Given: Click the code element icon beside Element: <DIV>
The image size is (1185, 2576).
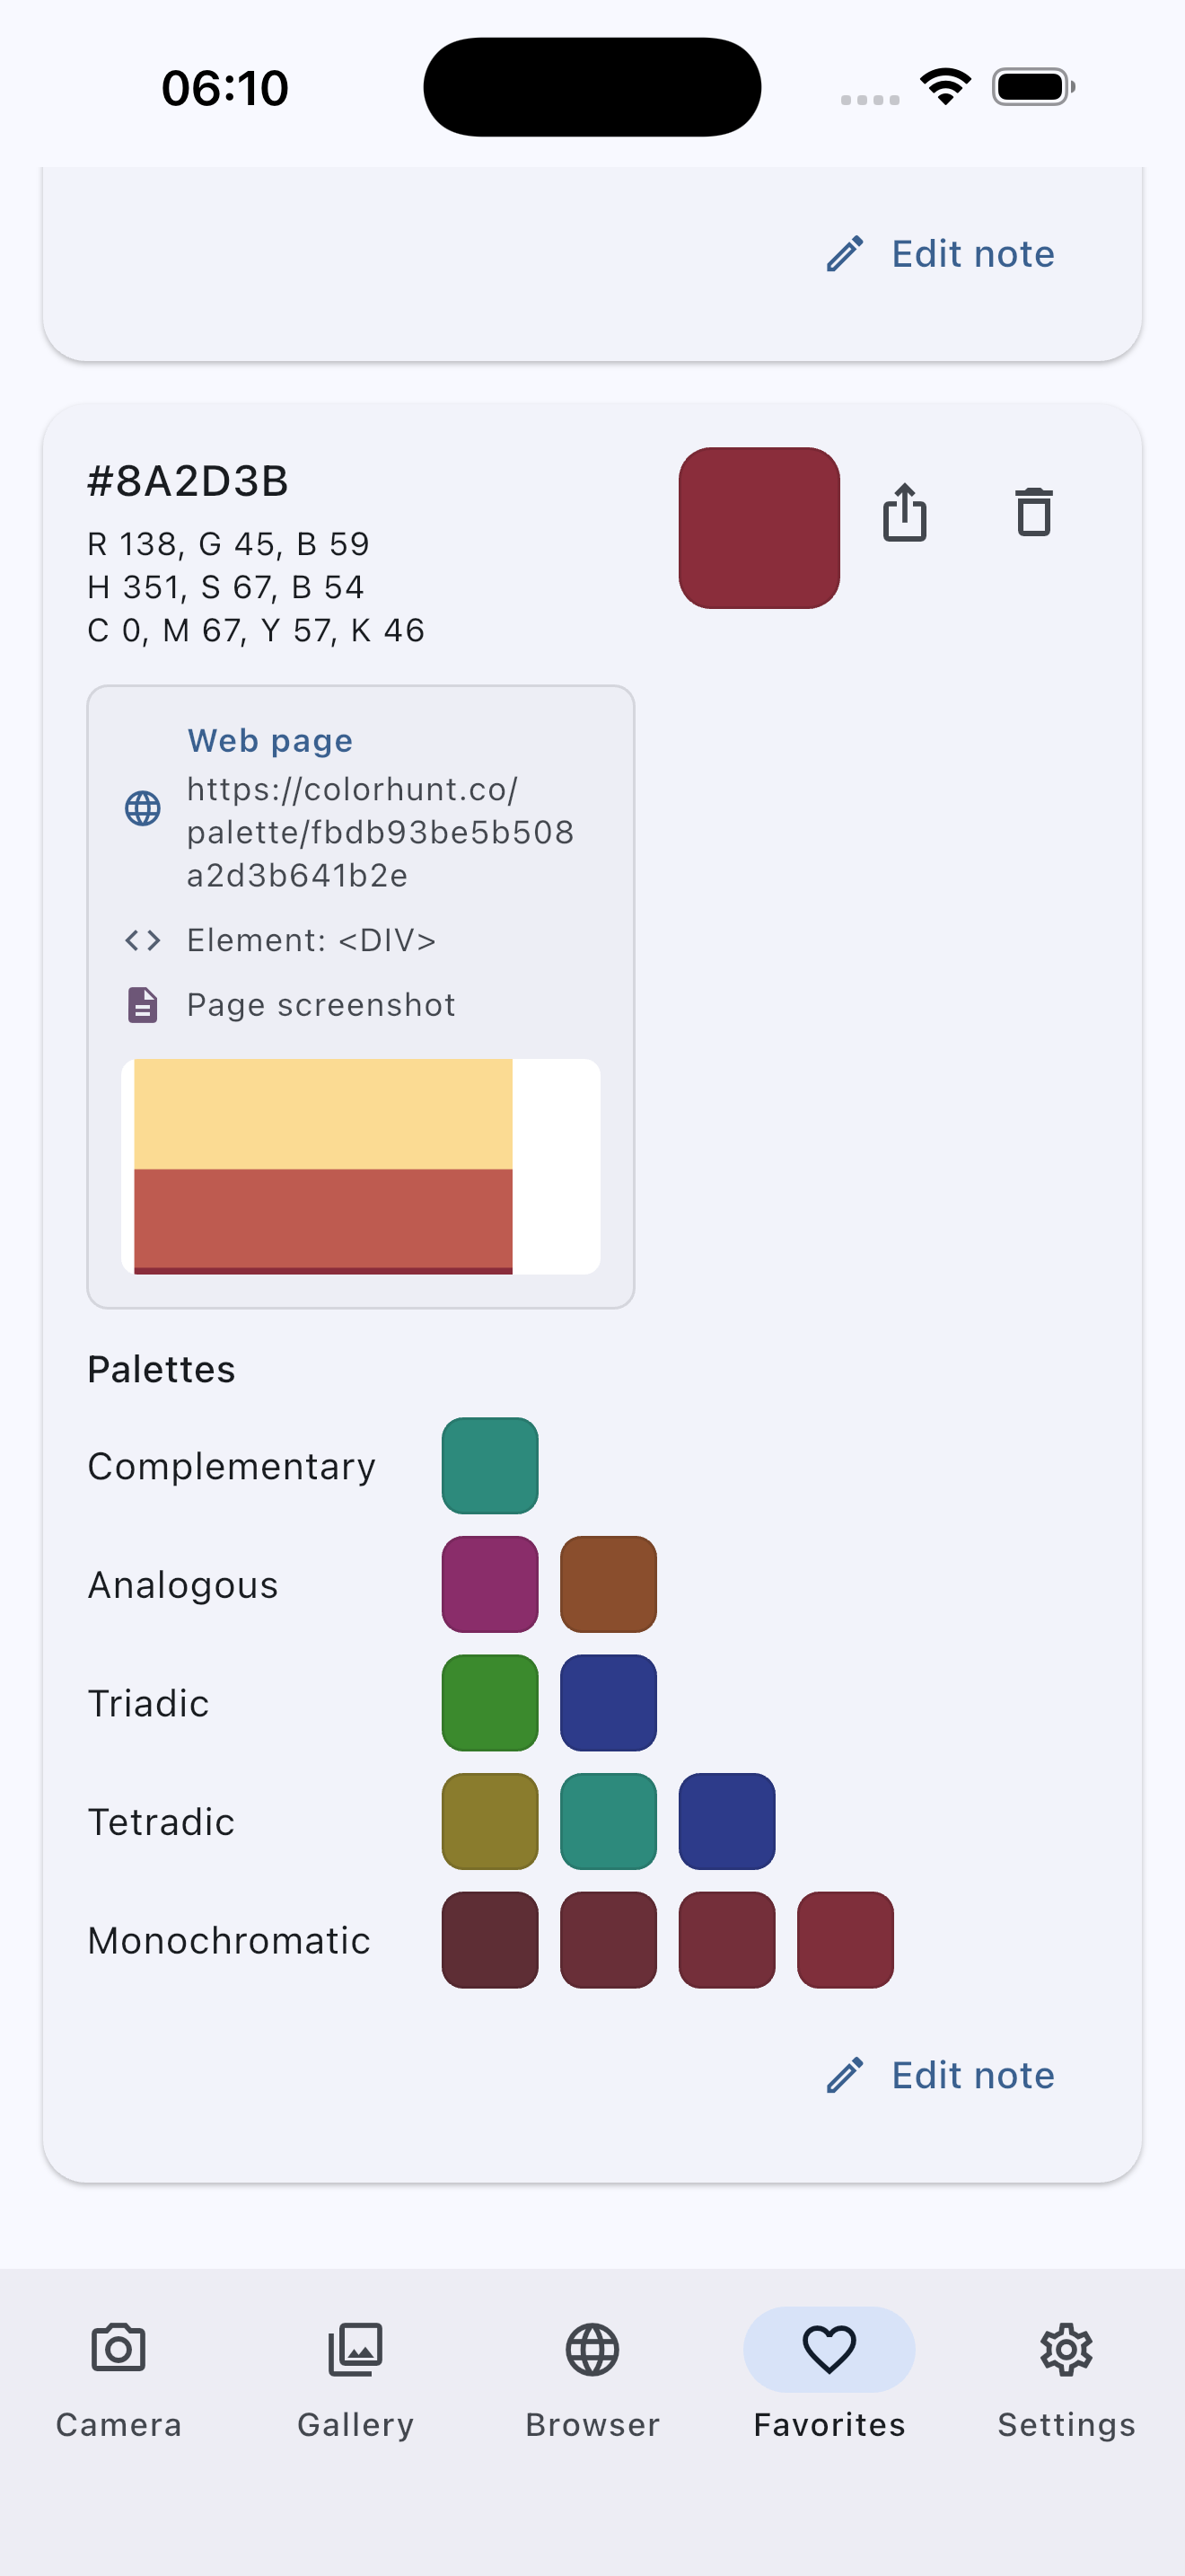Looking at the screenshot, I should pyautogui.click(x=142, y=939).
